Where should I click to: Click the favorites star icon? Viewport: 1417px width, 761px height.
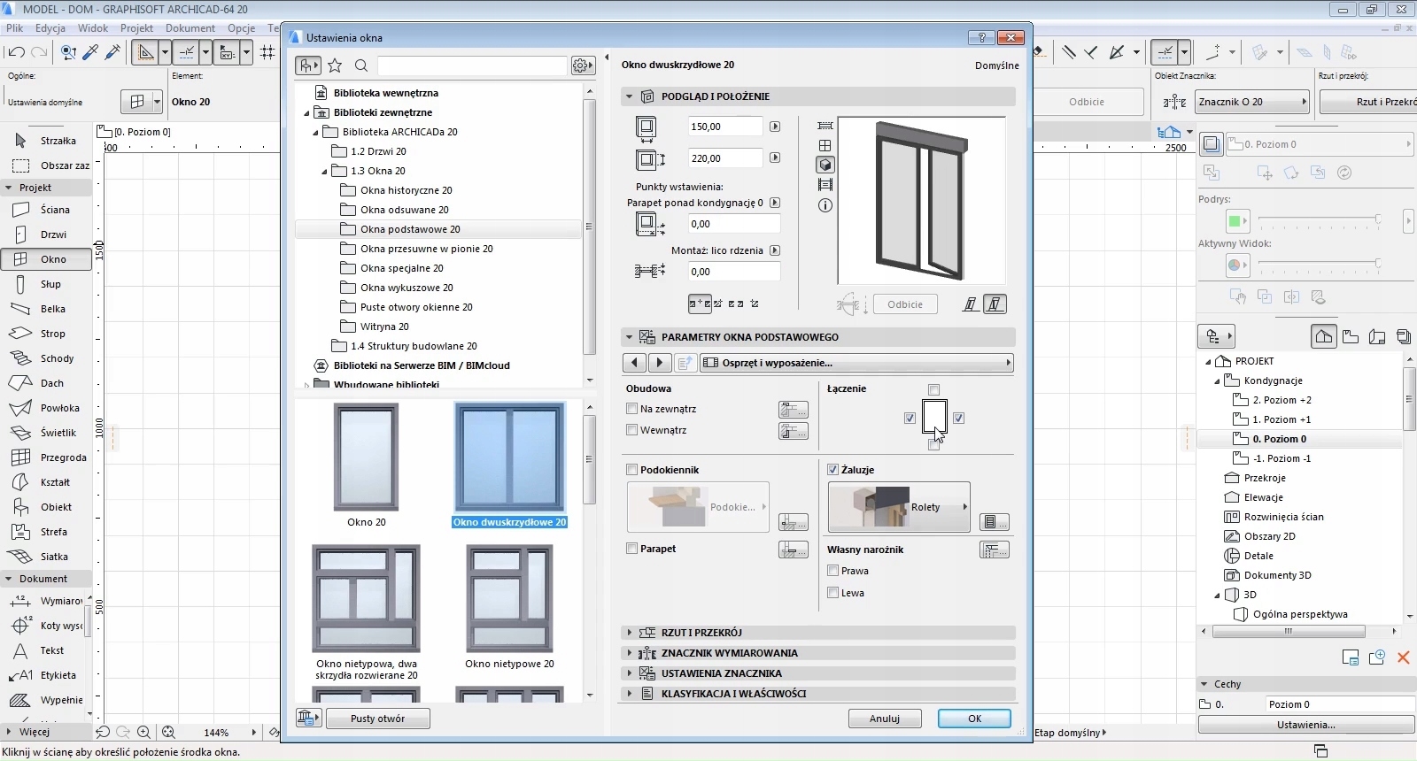(x=335, y=65)
